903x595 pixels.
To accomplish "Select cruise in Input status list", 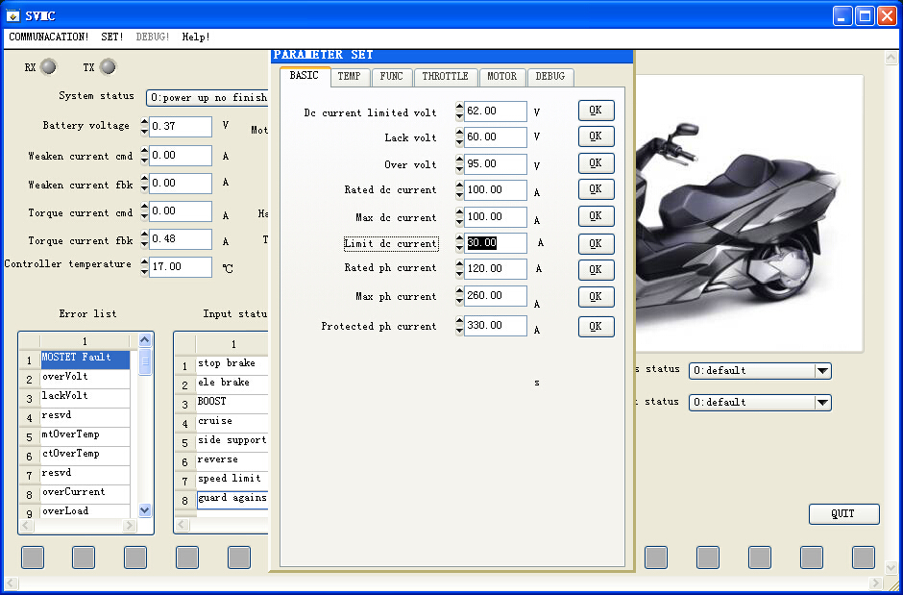I will pyautogui.click(x=232, y=423).
